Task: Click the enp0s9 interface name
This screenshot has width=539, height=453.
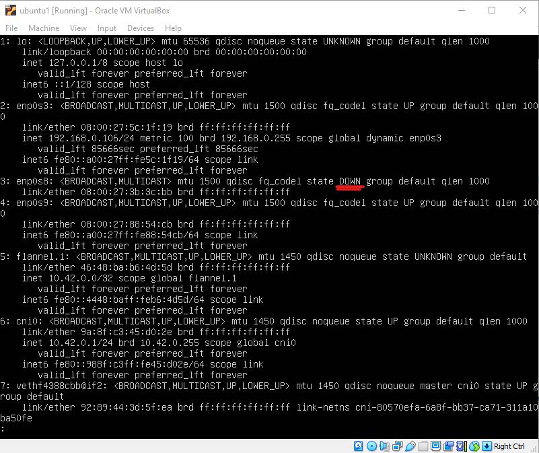Action: tap(32, 203)
